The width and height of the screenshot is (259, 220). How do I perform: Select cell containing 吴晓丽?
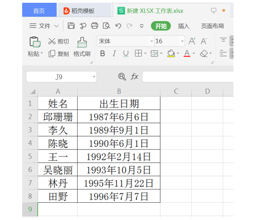58,170
